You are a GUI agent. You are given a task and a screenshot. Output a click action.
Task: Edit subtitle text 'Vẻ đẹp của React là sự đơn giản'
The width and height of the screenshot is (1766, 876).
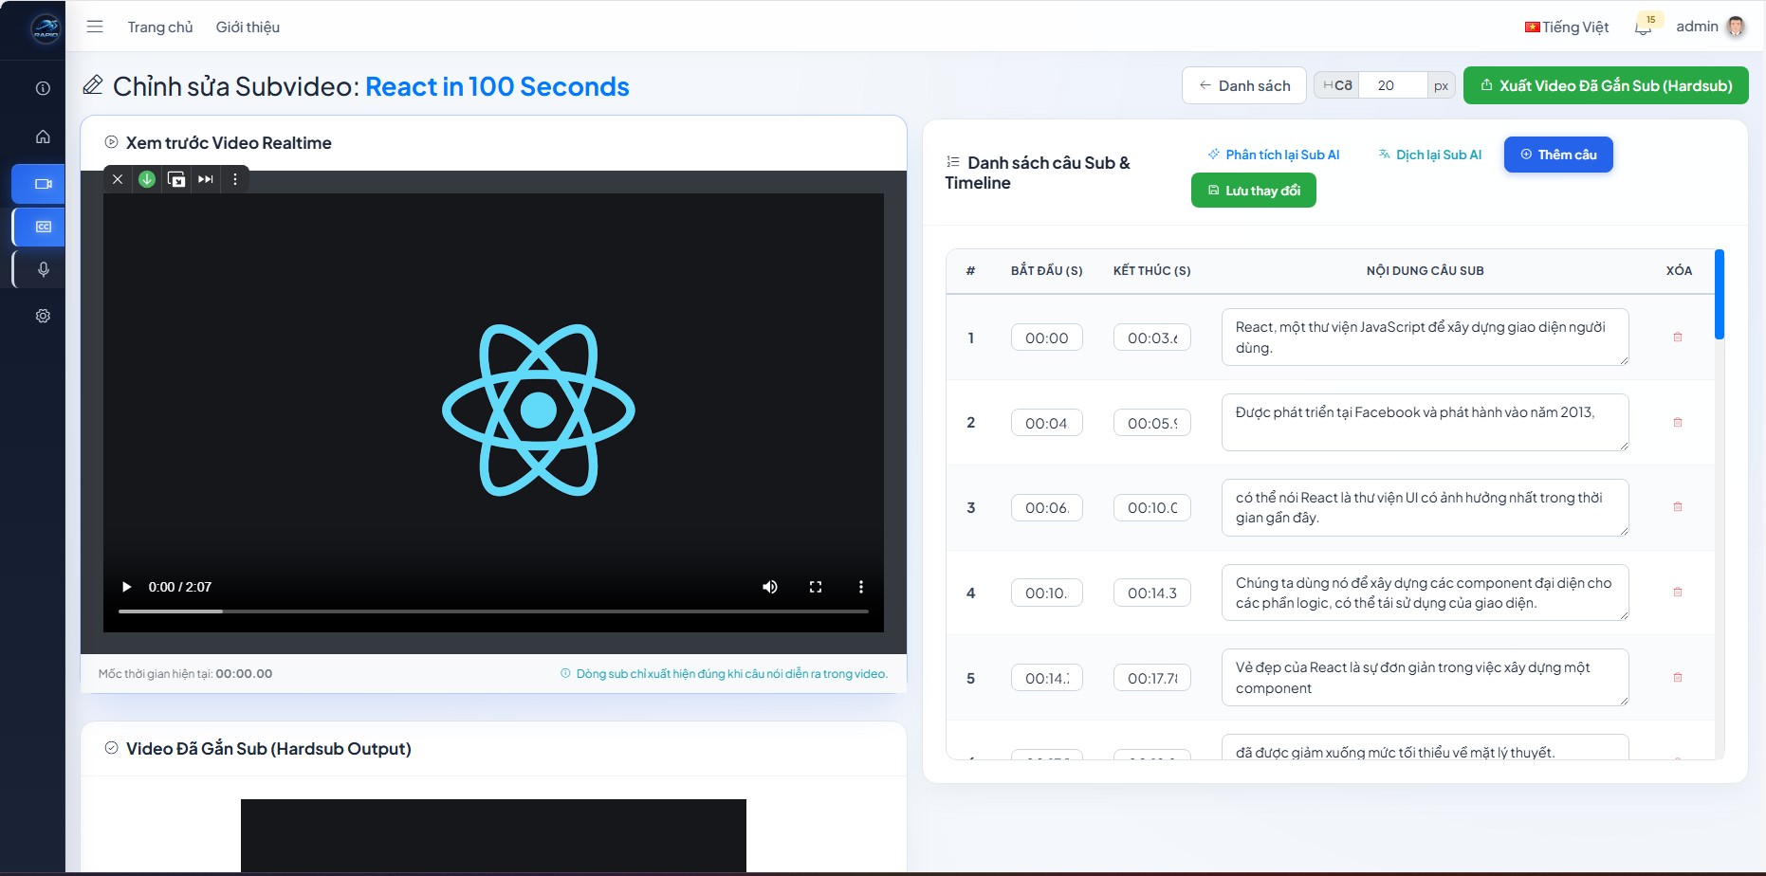[1426, 677]
